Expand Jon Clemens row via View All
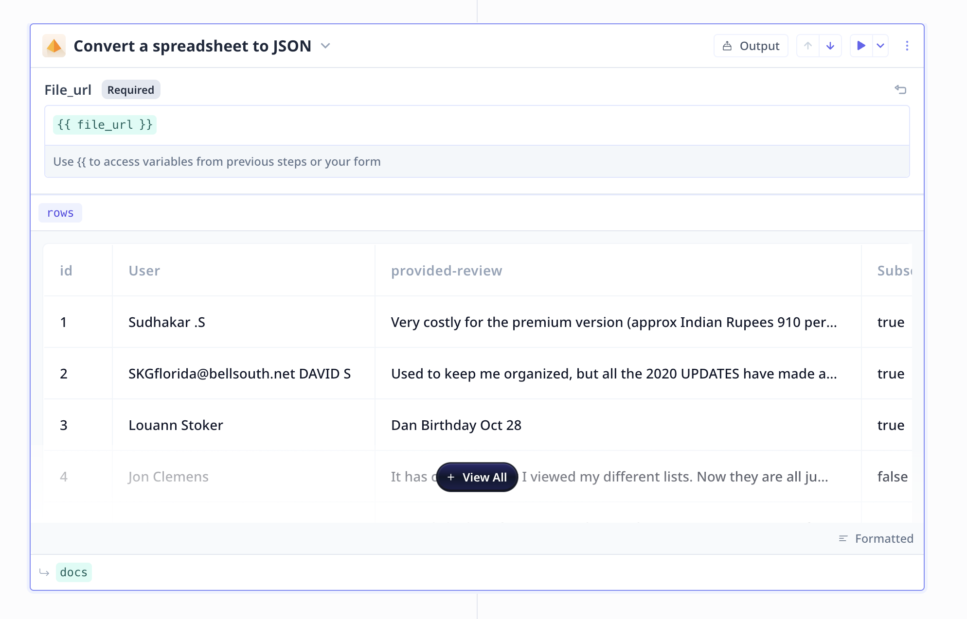Image resolution: width=967 pixels, height=619 pixels. (x=477, y=477)
